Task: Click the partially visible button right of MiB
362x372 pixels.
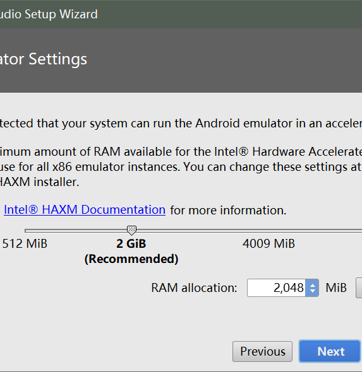Action: 359,288
